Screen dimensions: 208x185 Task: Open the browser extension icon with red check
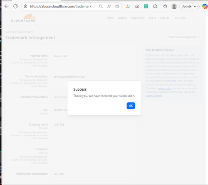coord(137,6)
